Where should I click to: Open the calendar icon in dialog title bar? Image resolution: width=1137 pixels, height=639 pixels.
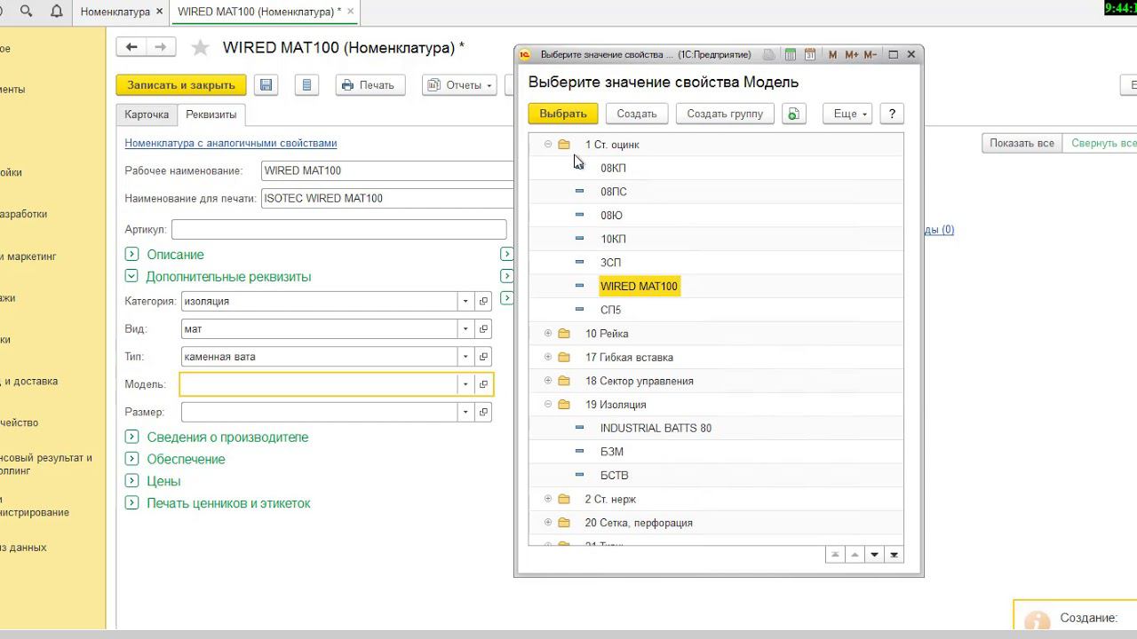click(x=810, y=54)
